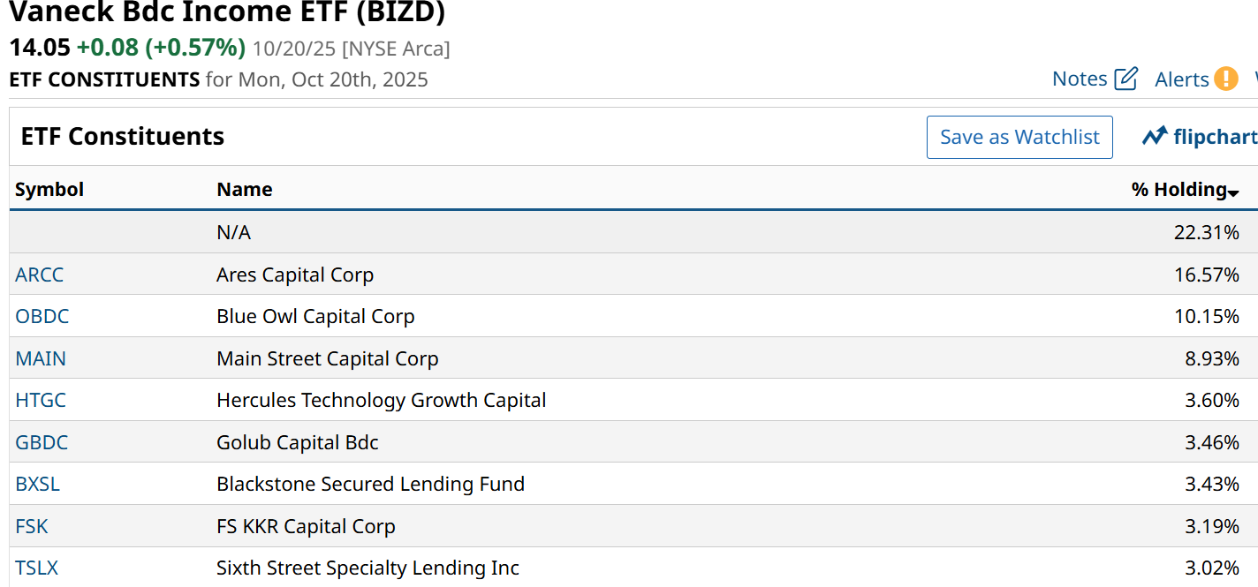
Task: Click the Notes pencil edit icon
Action: pos(1126,79)
